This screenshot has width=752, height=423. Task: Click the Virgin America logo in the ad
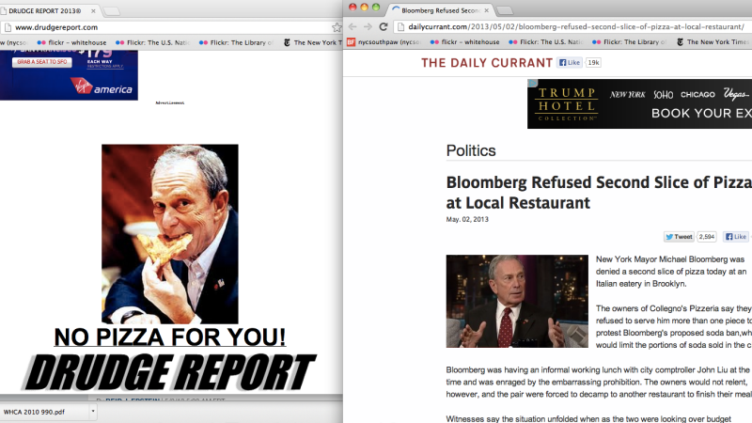point(102,86)
